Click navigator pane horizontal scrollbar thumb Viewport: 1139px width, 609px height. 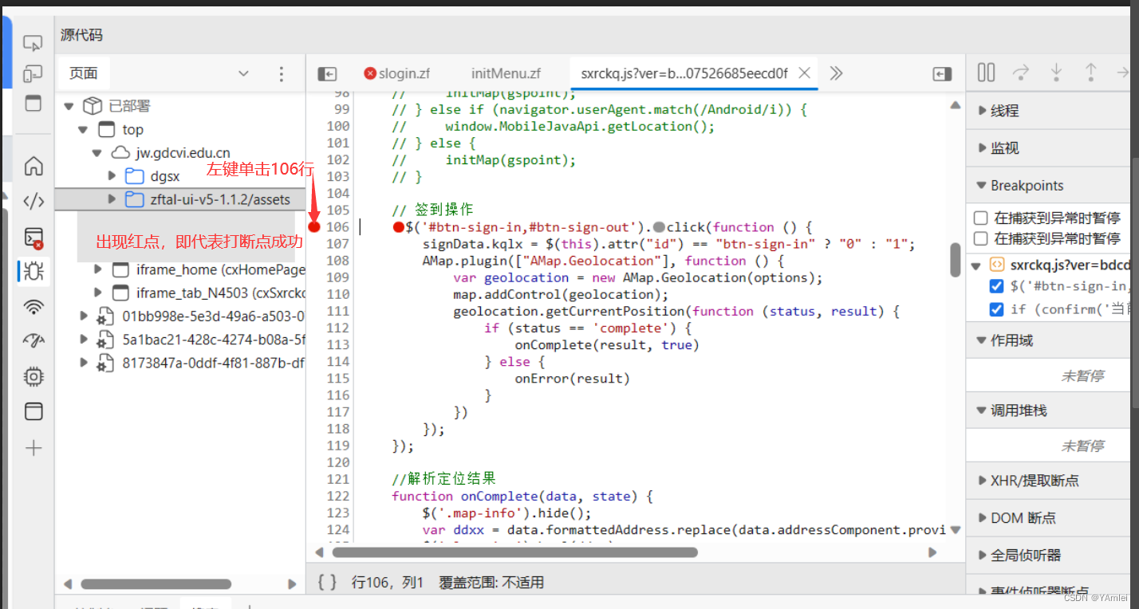click(156, 584)
